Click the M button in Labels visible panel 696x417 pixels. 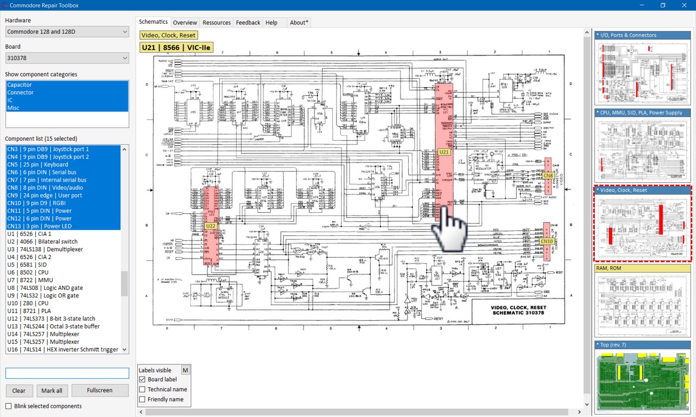(x=185, y=370)
